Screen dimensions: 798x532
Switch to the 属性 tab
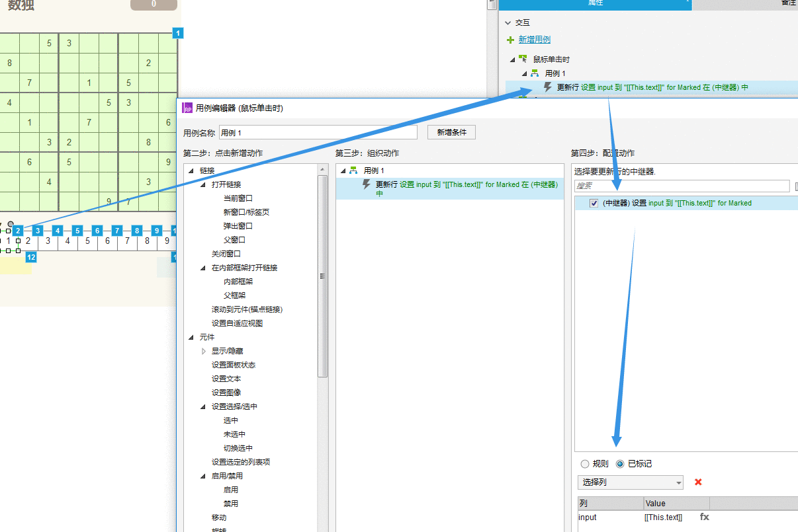(x=595, y=5)
